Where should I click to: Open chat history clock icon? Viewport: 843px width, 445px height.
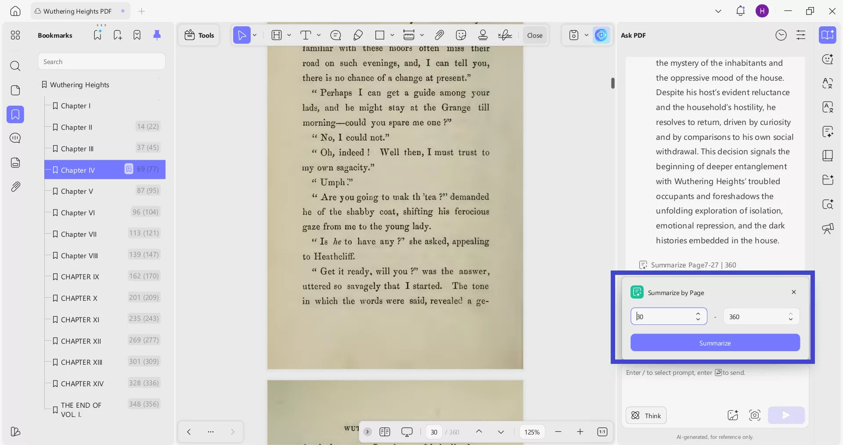pyautogui.click(x=781, y=35)
